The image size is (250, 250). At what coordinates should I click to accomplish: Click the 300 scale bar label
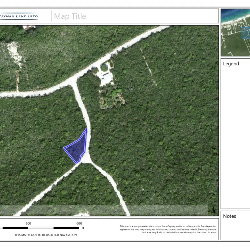click(28, 223)
